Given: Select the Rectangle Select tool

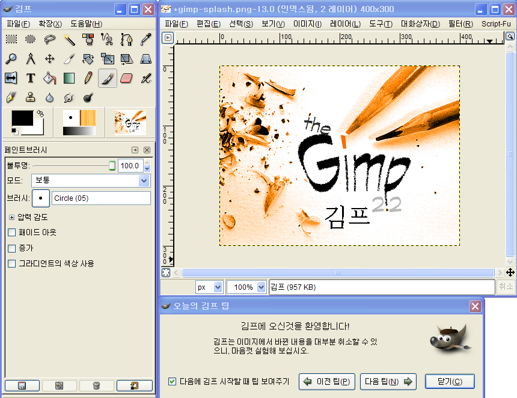Looking at the screenshot, I should 11,39.
